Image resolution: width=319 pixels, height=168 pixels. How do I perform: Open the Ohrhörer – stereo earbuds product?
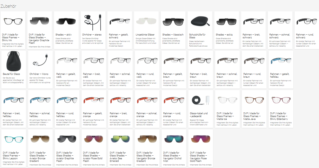click(93, 30)
